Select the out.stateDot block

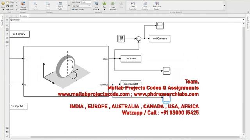(131, 84)
